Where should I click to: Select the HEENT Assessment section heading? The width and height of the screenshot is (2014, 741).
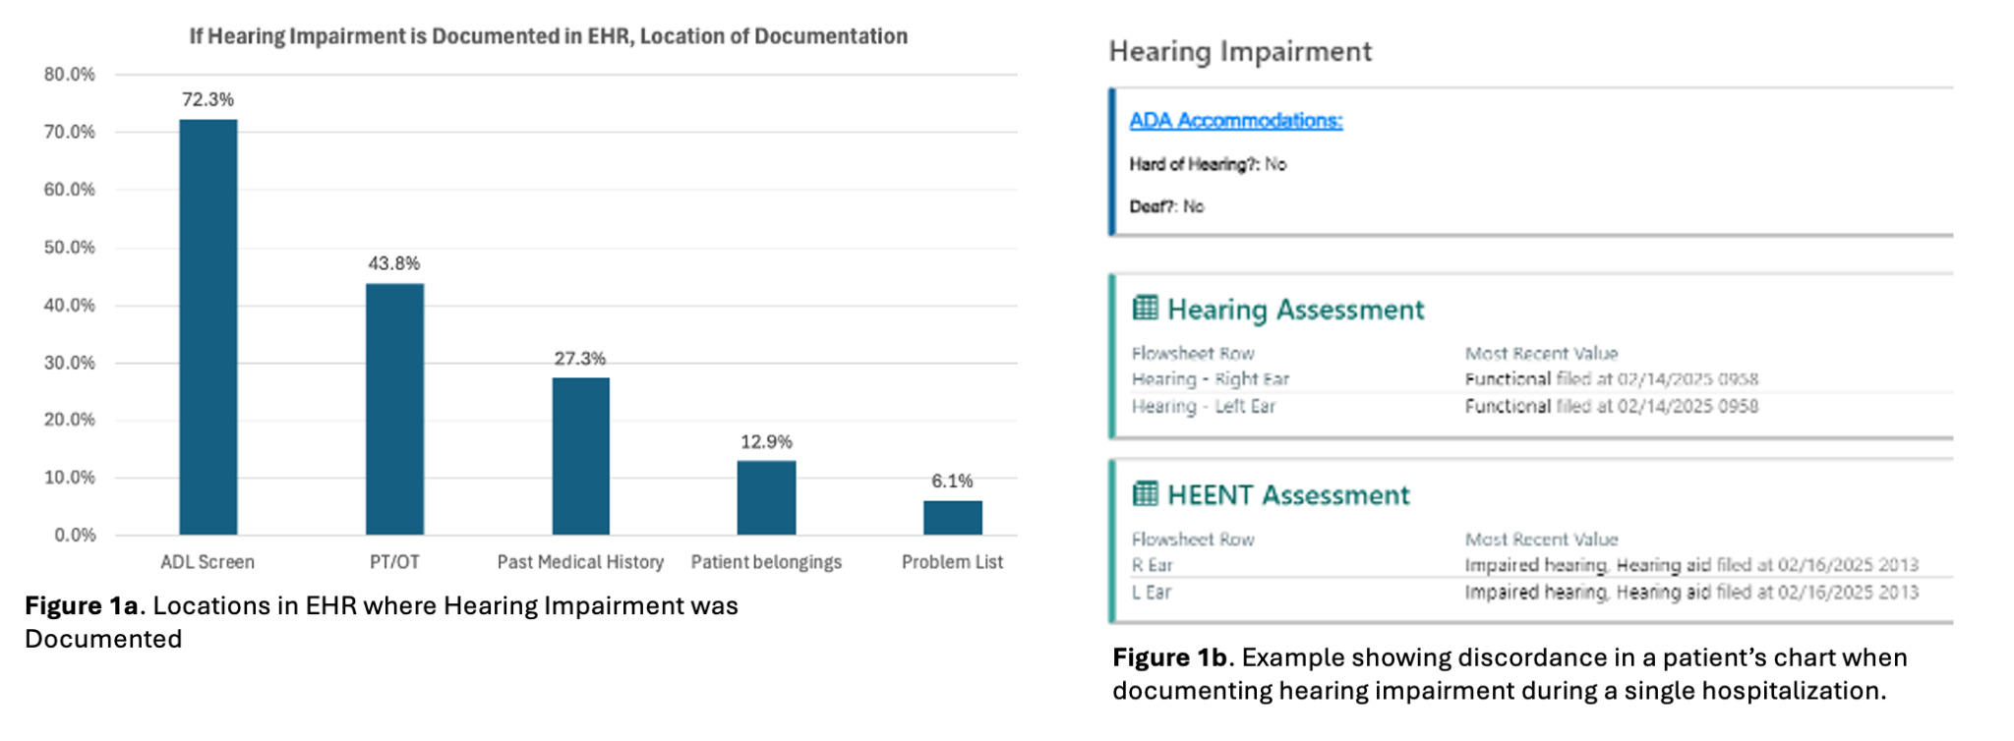(x=1288, y=495)
